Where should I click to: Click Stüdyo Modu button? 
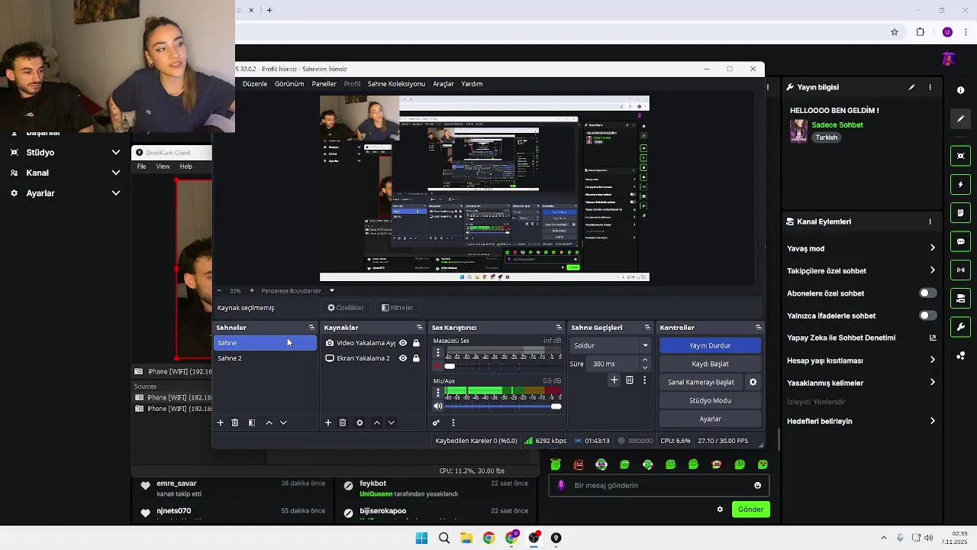710,400
